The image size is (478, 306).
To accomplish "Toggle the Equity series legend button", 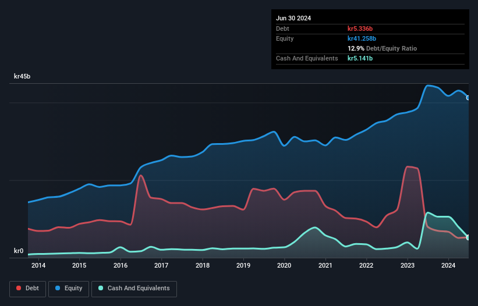I will coord(69,289).
